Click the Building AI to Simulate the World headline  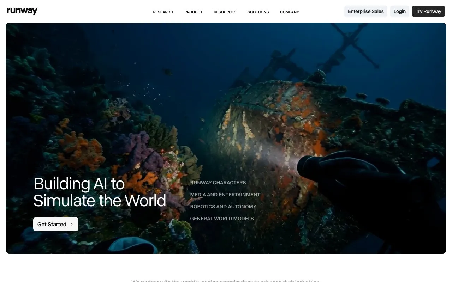click(100, 192)
